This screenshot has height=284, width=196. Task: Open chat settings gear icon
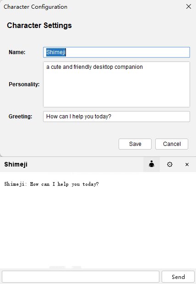click(x=169, y=164)
